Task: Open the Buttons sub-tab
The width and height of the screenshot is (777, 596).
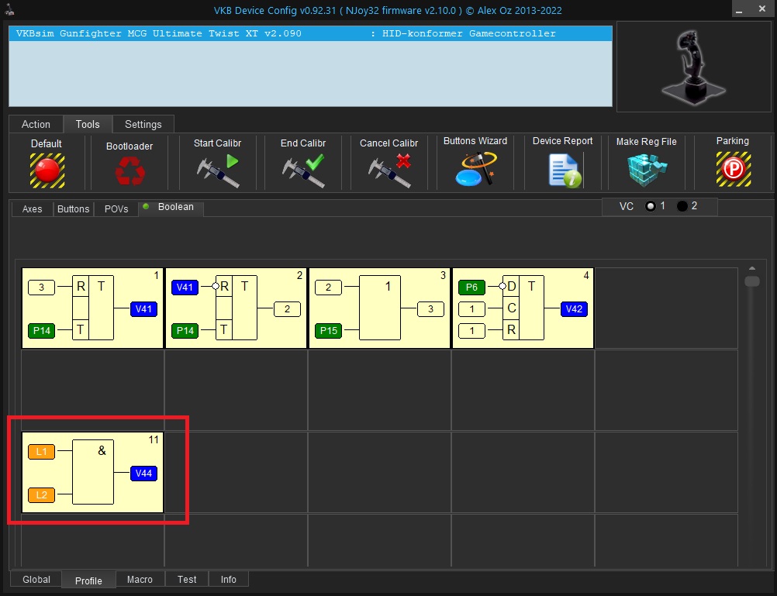Action: coord(74,209)
